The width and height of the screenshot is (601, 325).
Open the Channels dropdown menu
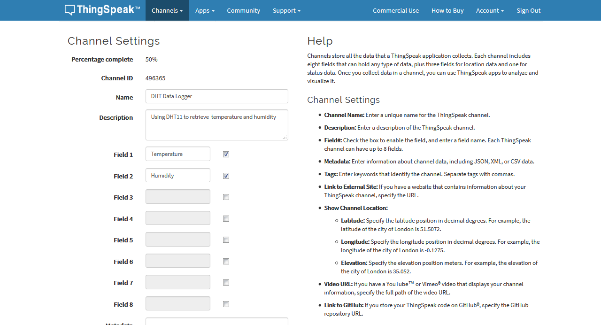(x=167, y=10)
